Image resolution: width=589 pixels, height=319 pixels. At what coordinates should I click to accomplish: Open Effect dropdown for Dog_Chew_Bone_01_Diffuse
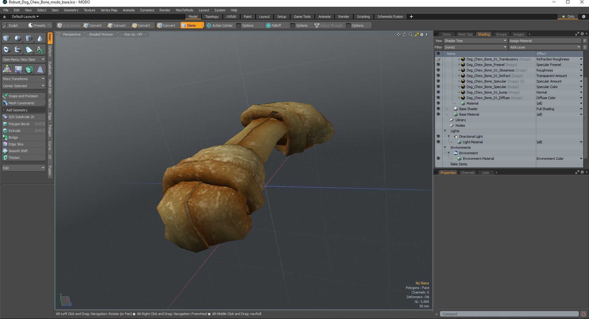tap(581, 98)
